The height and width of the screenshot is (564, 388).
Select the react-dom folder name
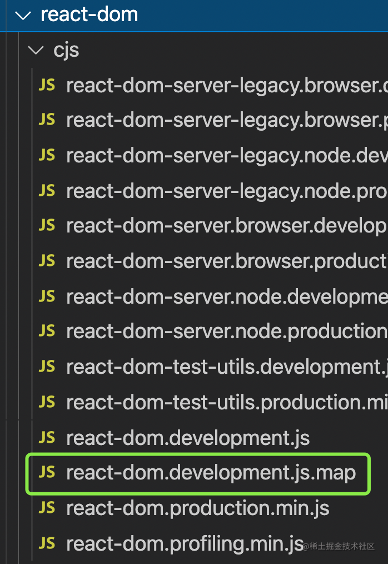tap(89, 14)
